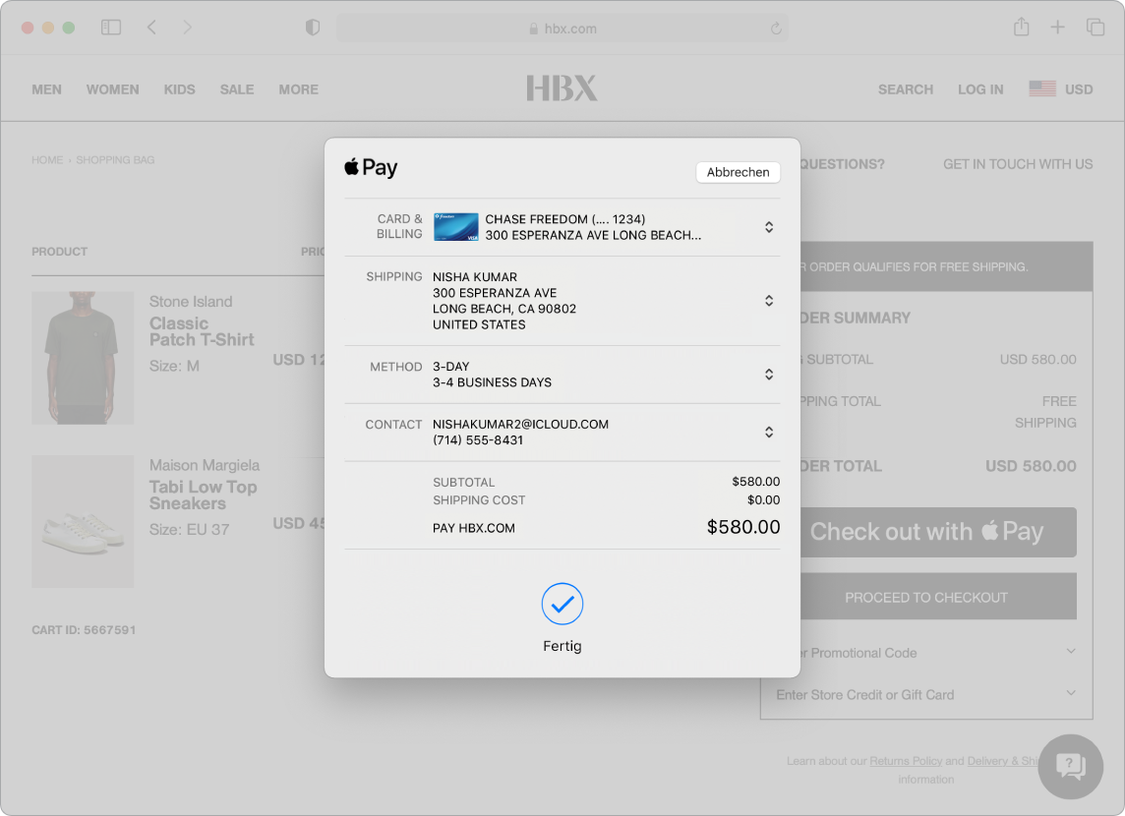Open a new tab with the plus icon
Image resolution: width=1125 pixels, height=816 pixels.
coord(1058,28)
